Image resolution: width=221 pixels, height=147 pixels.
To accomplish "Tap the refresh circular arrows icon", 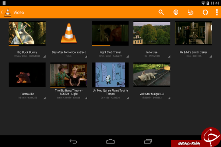I will click(x=205, y=12).
